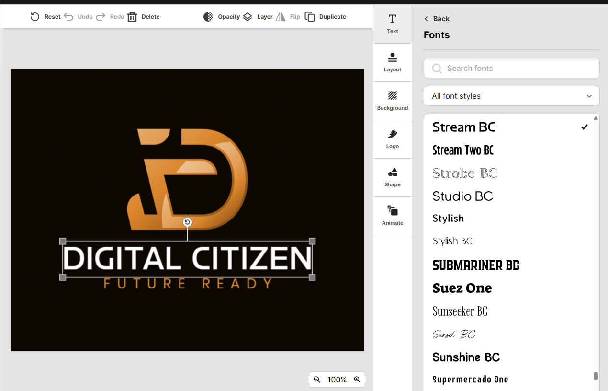This screenshot has width=608, height=391.
Task: Click the Undo arrow icon
Action: 68,17
